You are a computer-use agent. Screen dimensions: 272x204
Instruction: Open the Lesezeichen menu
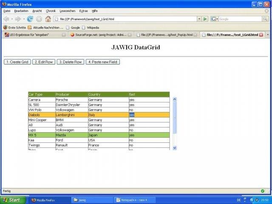coord(68,11)
